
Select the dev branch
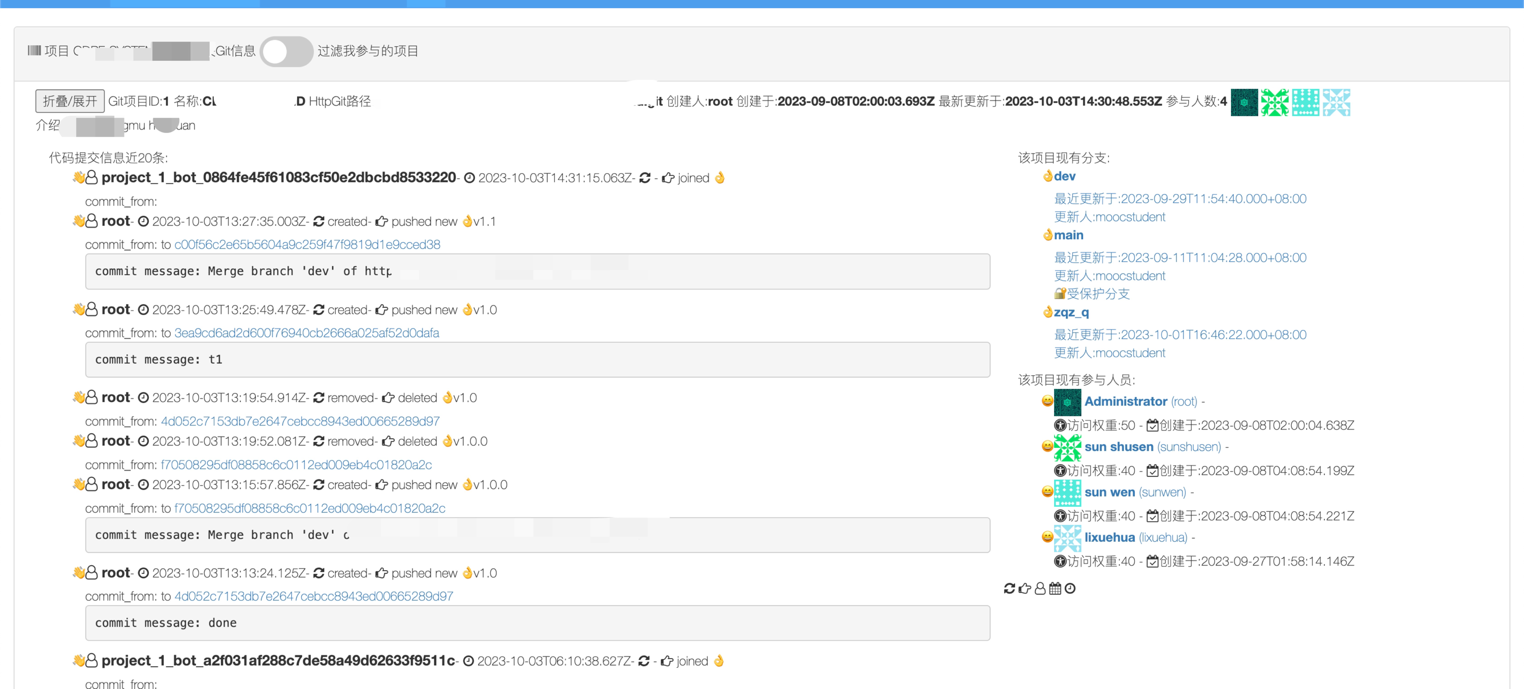pyautogui.click(x=1064, y=176)
